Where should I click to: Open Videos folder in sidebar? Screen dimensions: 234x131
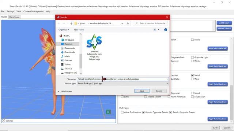point(66,64)
